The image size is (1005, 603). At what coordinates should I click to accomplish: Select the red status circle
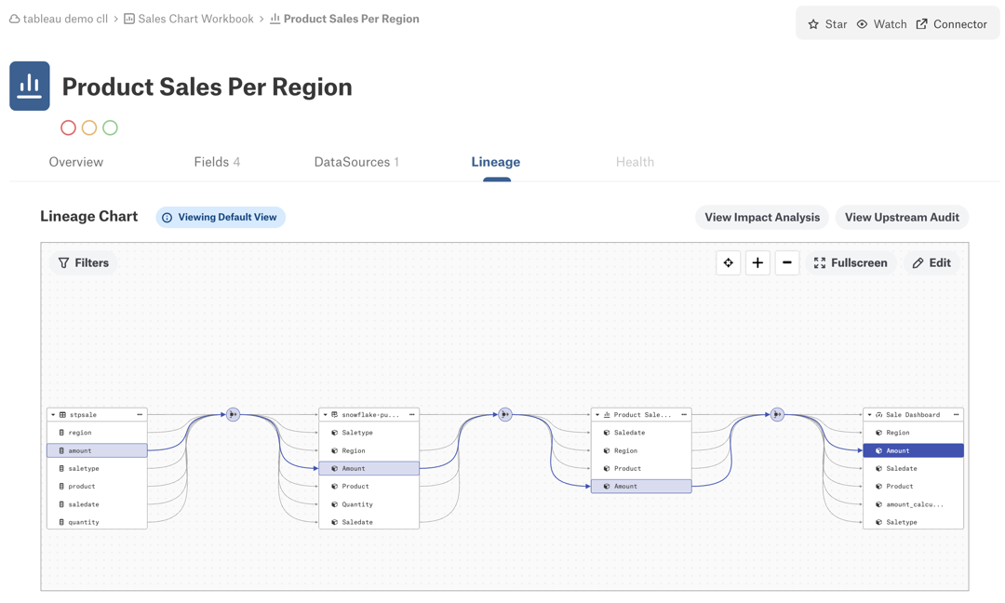coord(68,127)
